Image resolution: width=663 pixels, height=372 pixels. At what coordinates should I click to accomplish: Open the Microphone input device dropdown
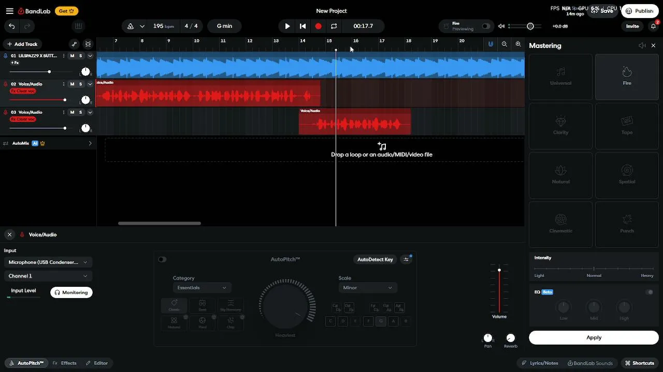(48, 262)
